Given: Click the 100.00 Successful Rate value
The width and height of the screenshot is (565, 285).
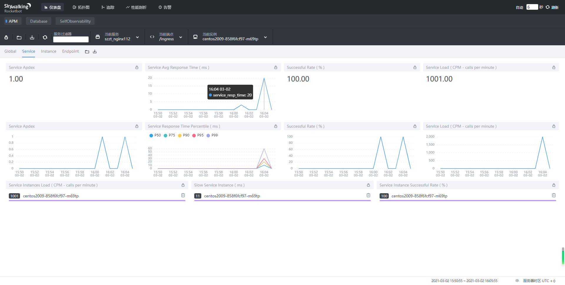Looking at the screenshot, I should coord(298,79).
